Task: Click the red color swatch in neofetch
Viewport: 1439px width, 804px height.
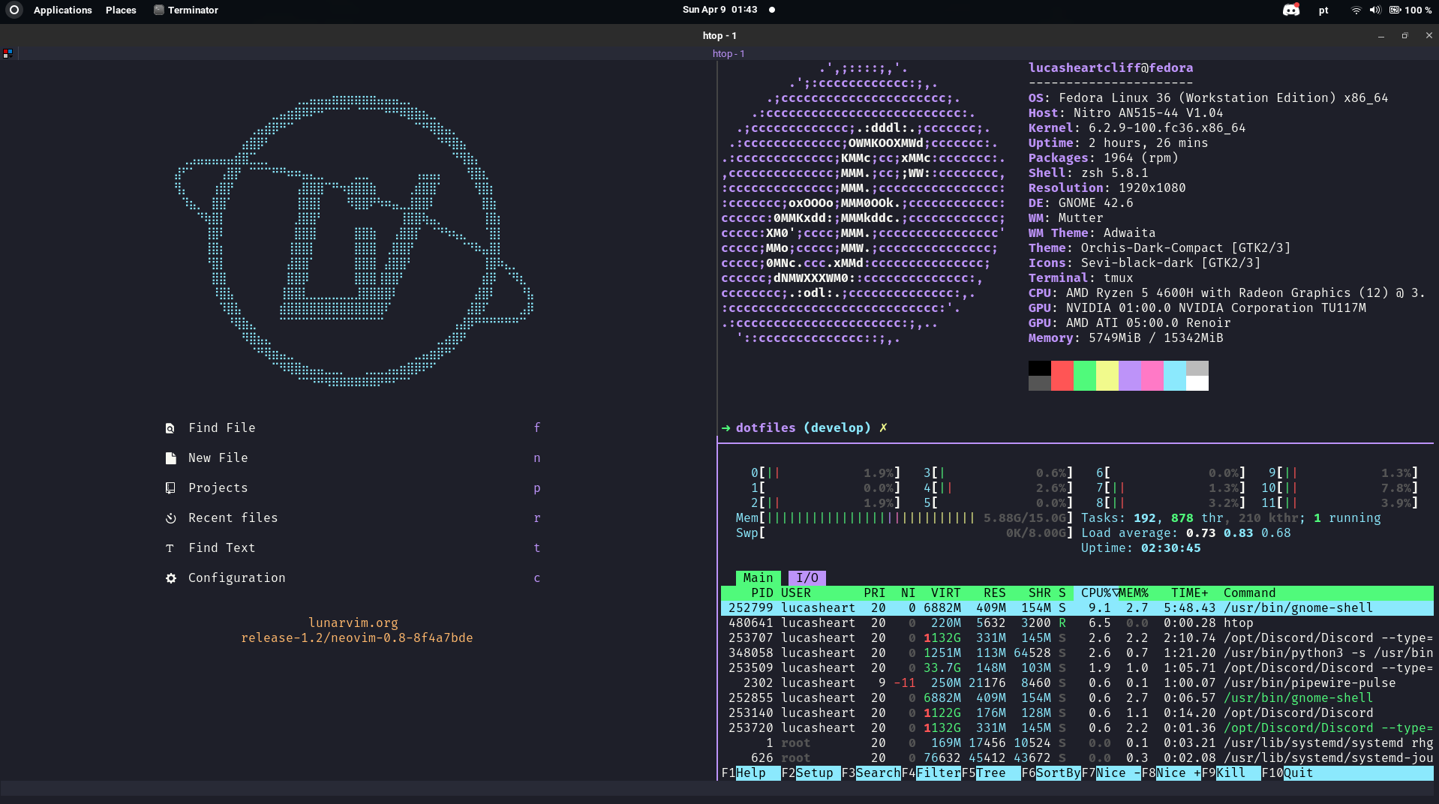Action: (x=1062, y=375)
